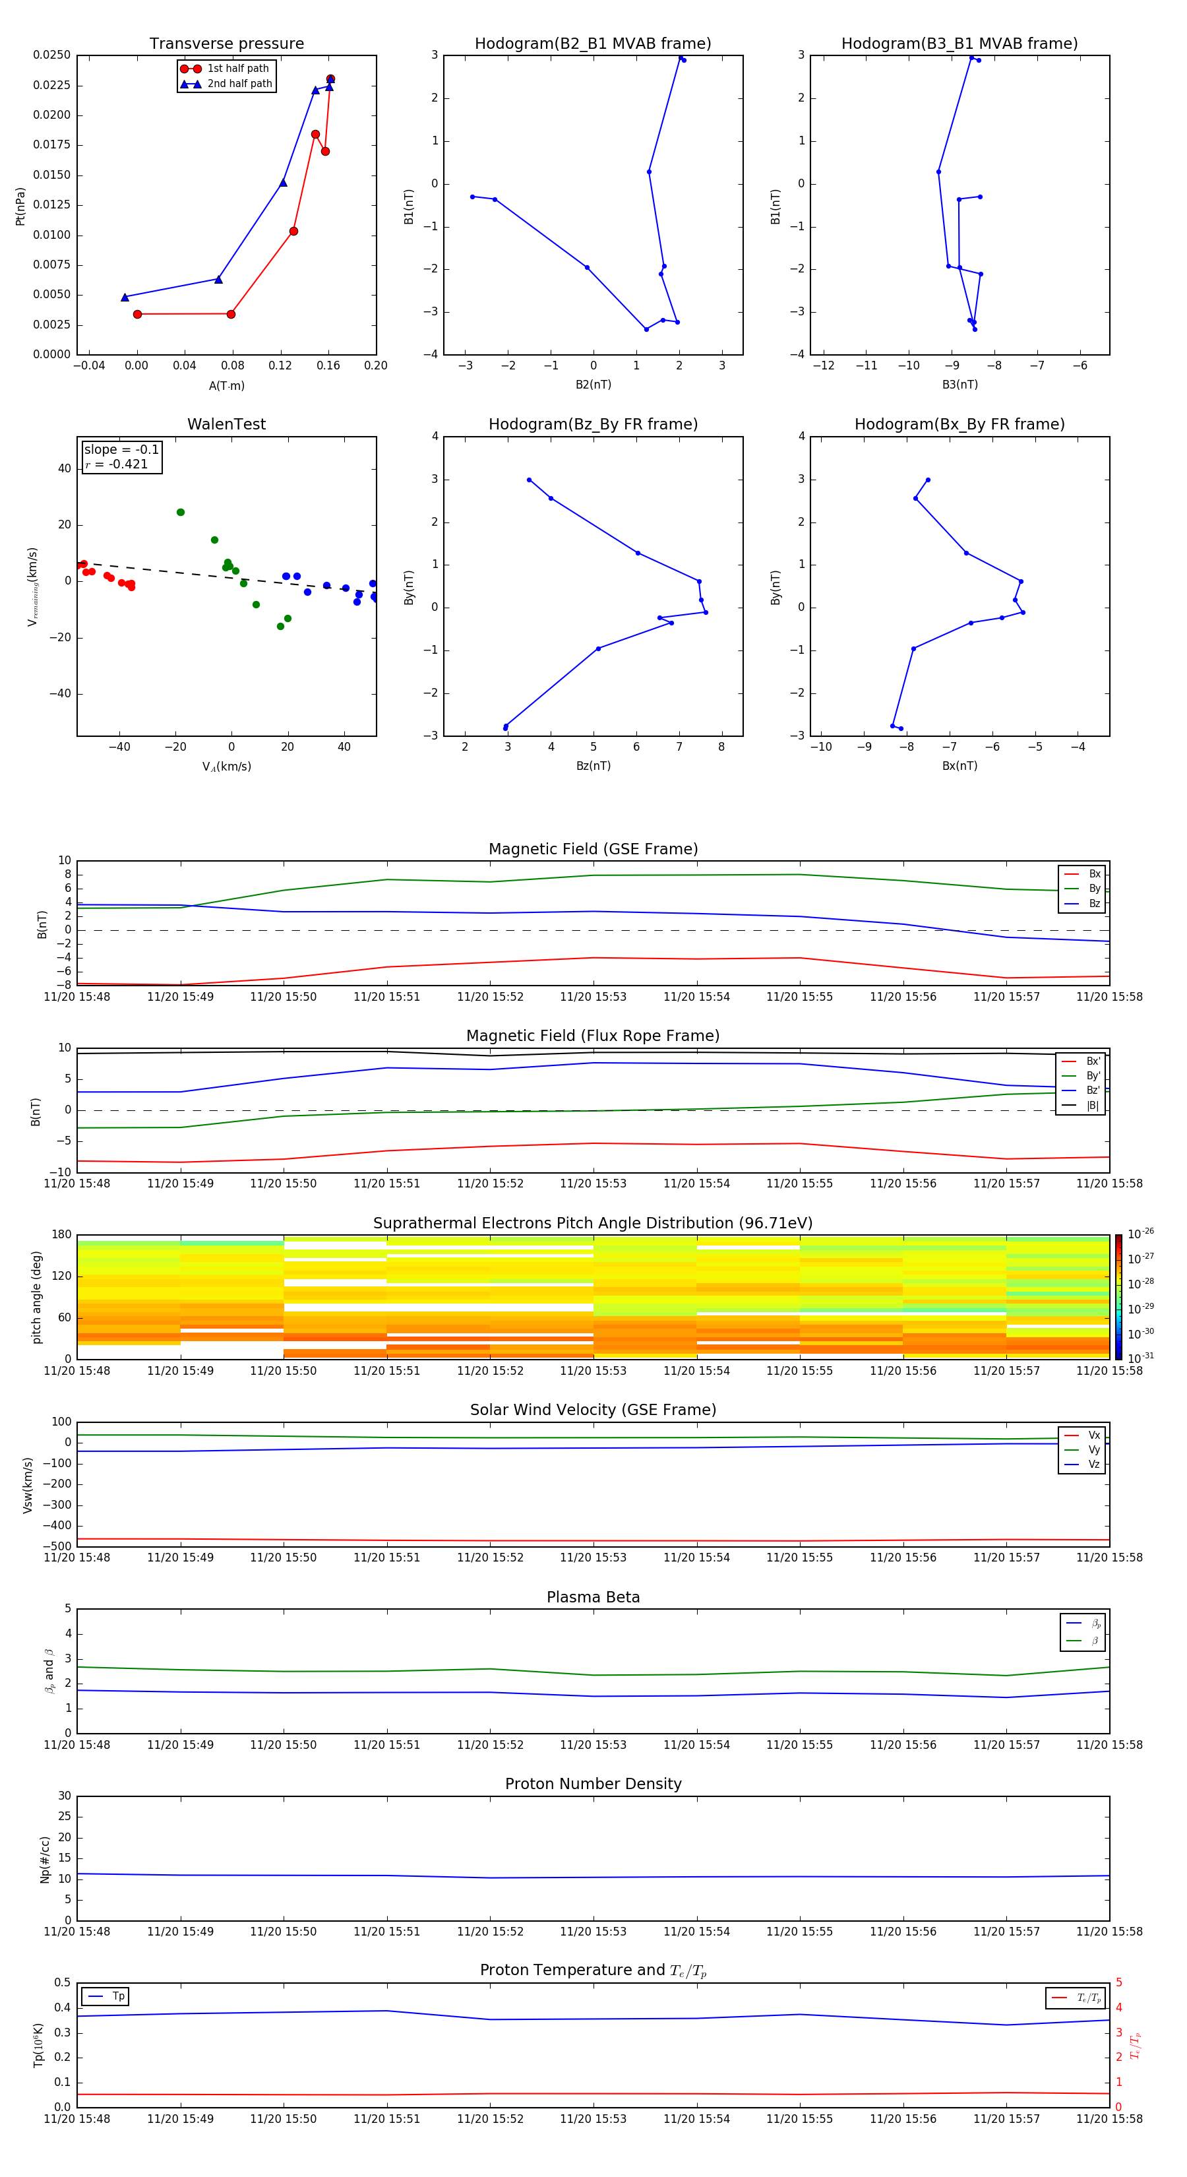
Task: Click the "Bx(nT)" x-axis label
Action: [959, 766]
